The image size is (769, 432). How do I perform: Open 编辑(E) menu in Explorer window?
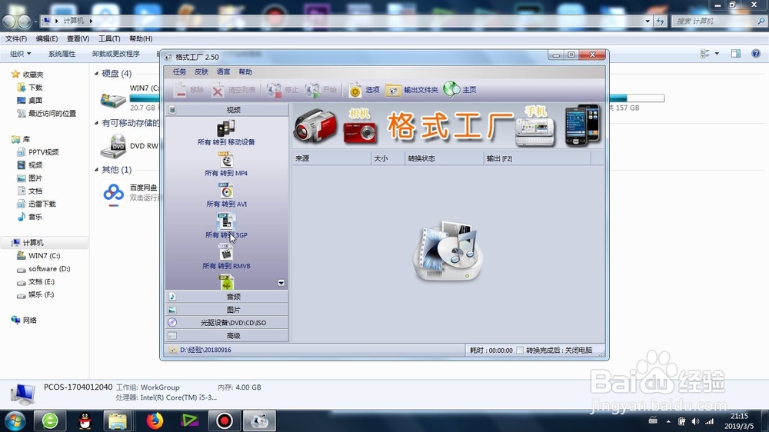click(x=47, y=38)
